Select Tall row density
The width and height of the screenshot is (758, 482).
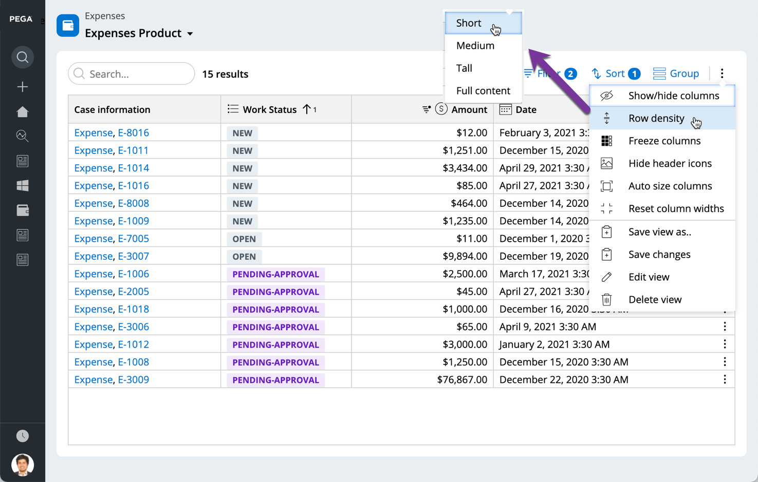(x=484, y=68)
